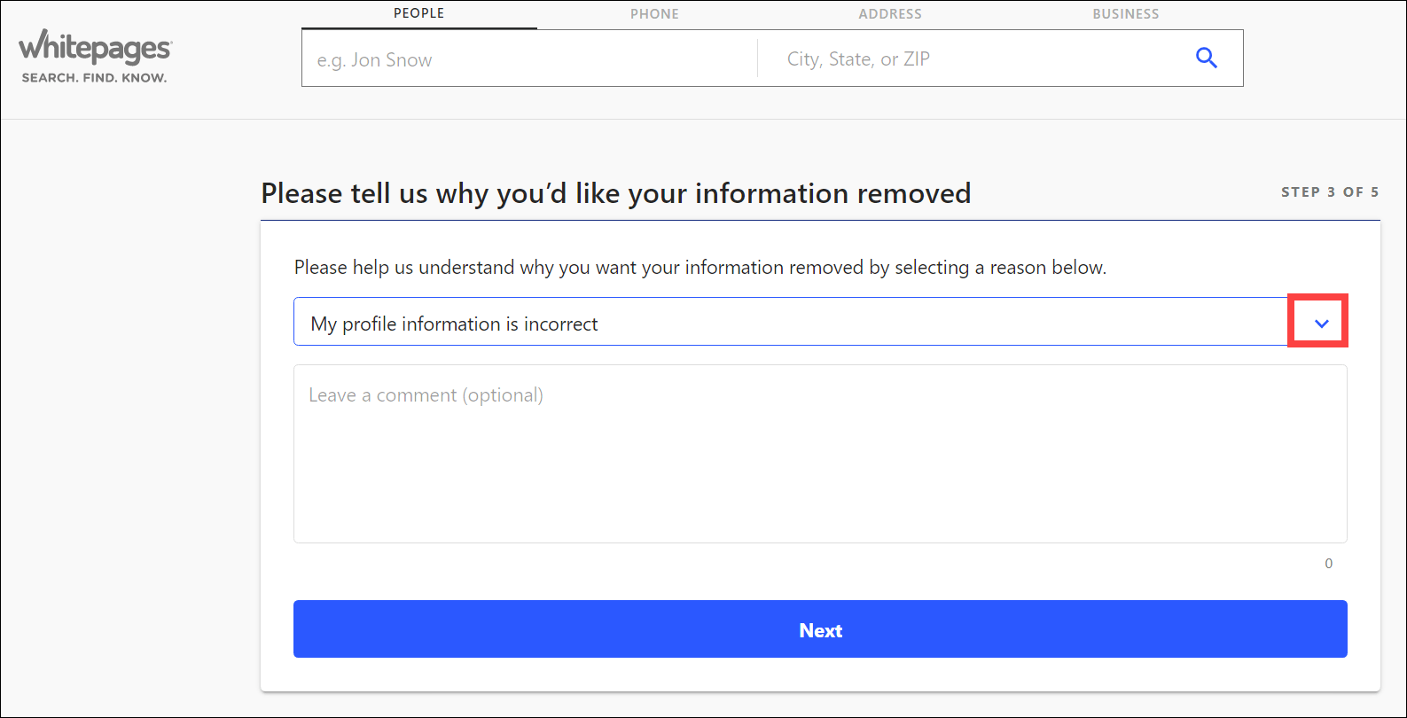Click the STEP 3 OF 5 indicator

[x=1330, y=192]
